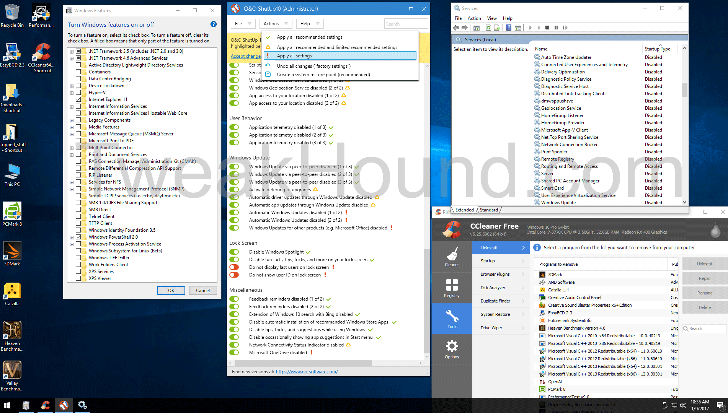Screen dimensions: 728x413
Task: Click the help icon in Windows Features
Action: tap(214, 24)
